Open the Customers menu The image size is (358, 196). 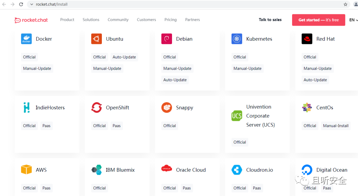[x=146, y=20]
